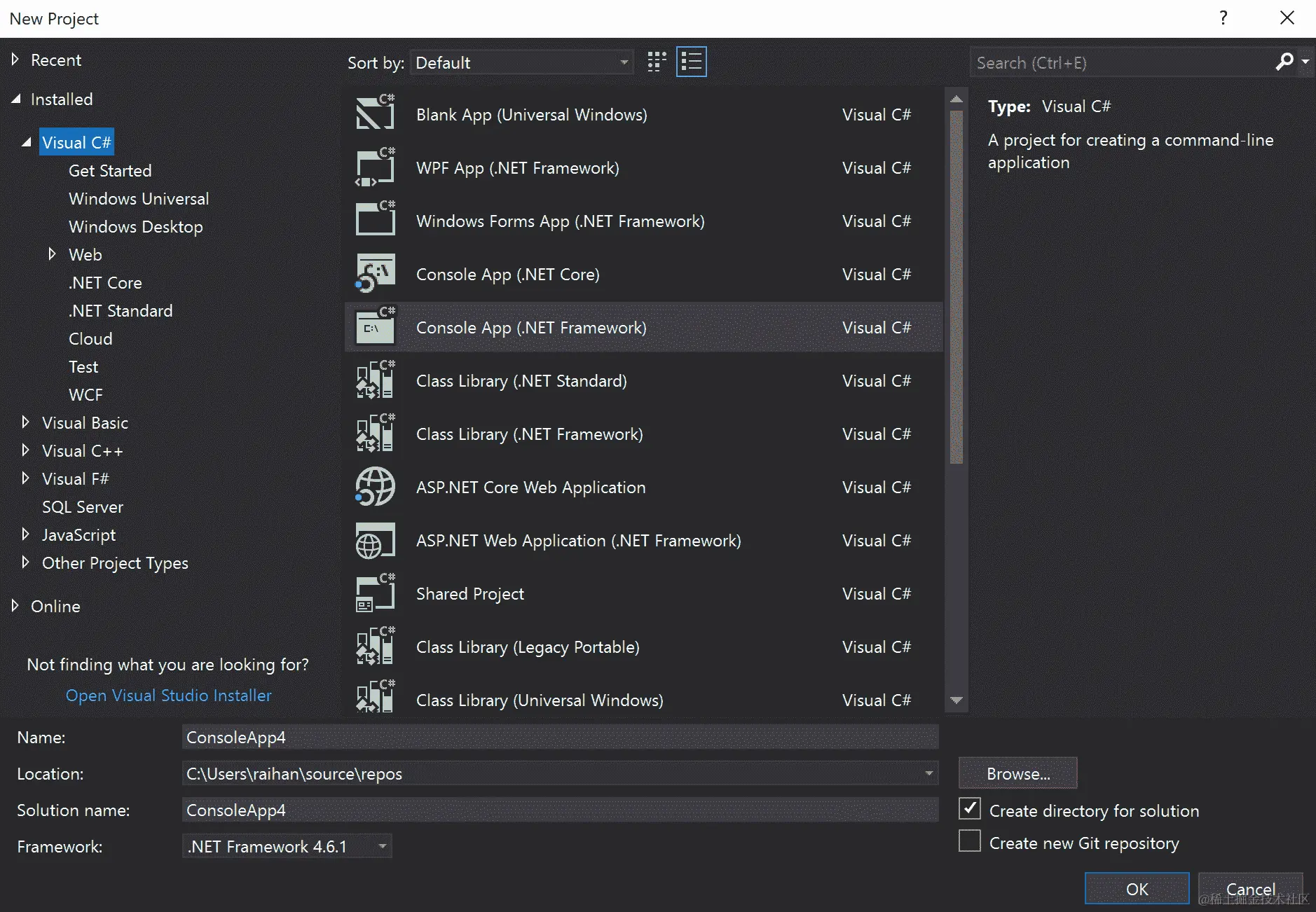1316x912 pixels.
Task: Expand Other Project Types node
Action: coord(26,562)
